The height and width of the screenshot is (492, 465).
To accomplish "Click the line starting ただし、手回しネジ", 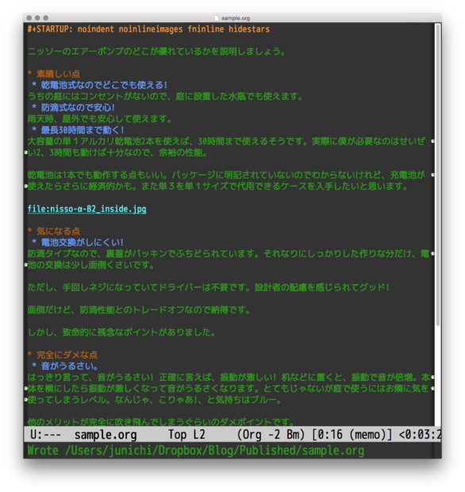I will [x=209, y=287].
